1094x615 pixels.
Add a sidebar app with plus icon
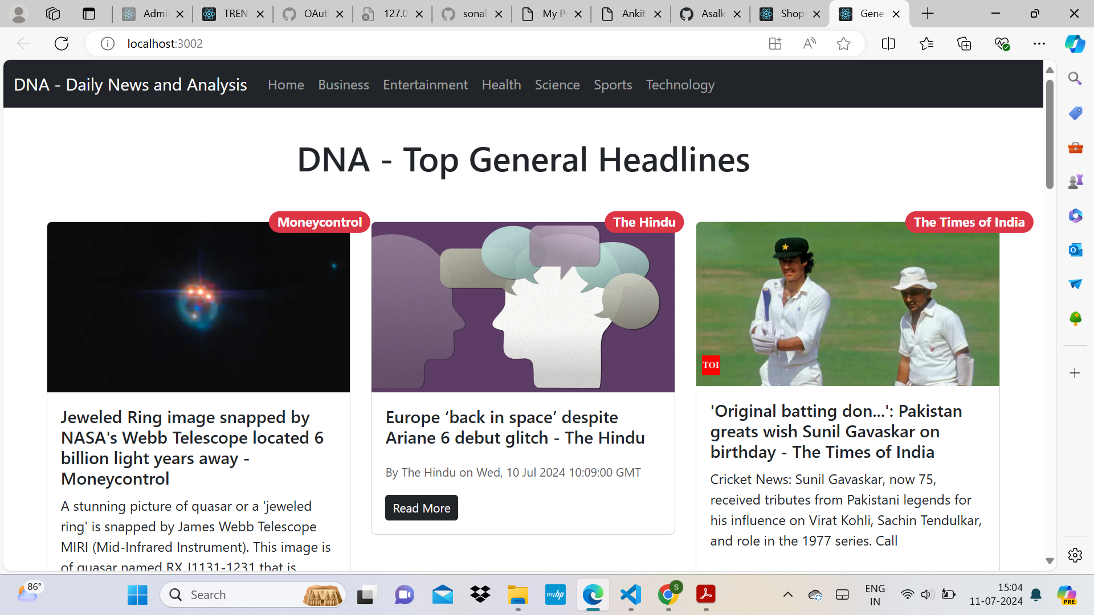click(x=1075, y=373)
